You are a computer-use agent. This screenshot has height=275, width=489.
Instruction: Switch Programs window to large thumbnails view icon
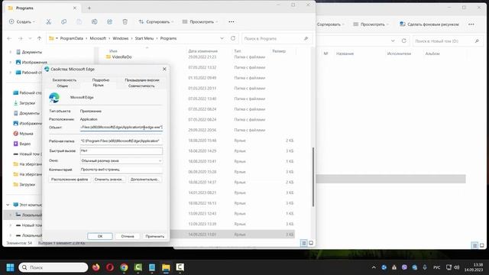[x=311, y=243]
